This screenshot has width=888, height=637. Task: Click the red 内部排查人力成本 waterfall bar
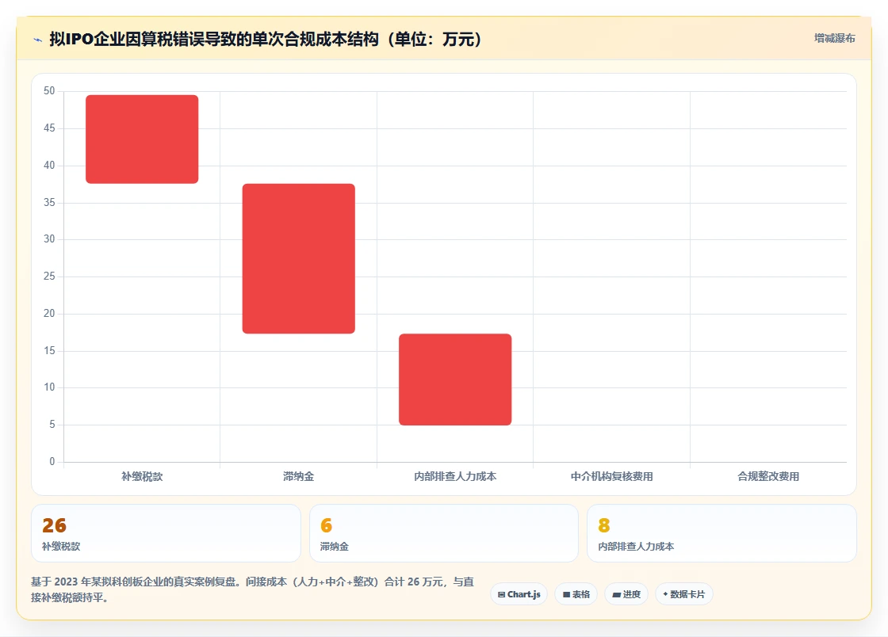455,380
